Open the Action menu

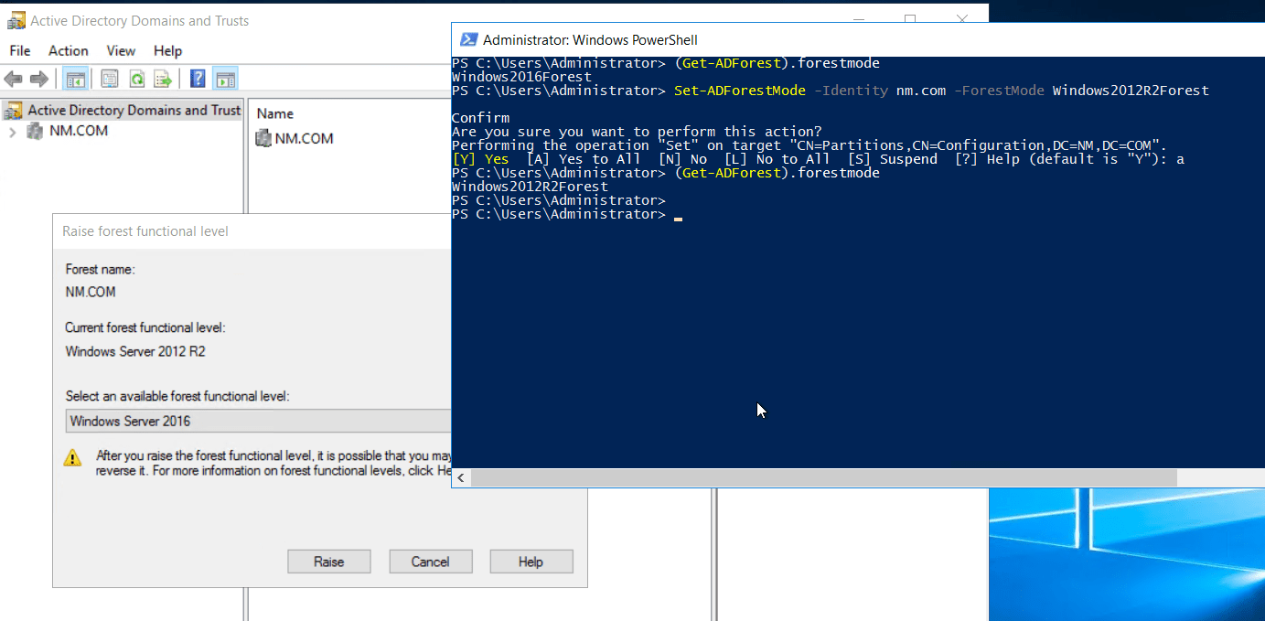pyautogui.click(x=68, y=50)
